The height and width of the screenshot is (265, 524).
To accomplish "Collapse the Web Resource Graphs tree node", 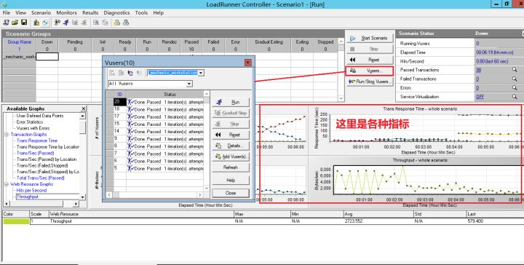I will click(7, 184).
